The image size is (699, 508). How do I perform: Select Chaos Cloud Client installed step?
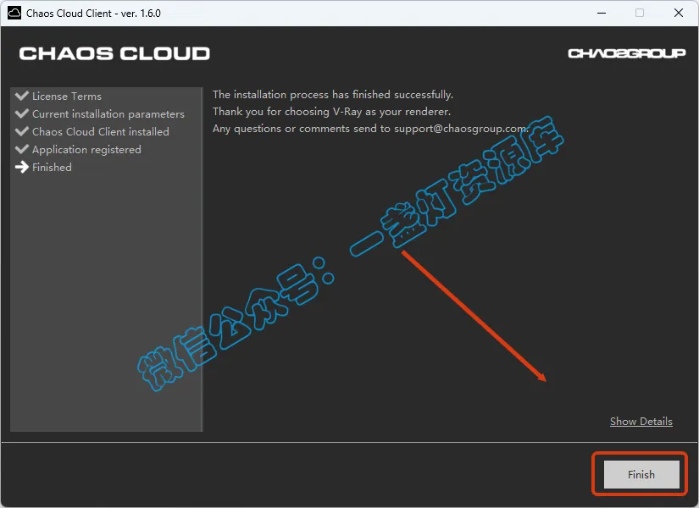tap(101, 132)
